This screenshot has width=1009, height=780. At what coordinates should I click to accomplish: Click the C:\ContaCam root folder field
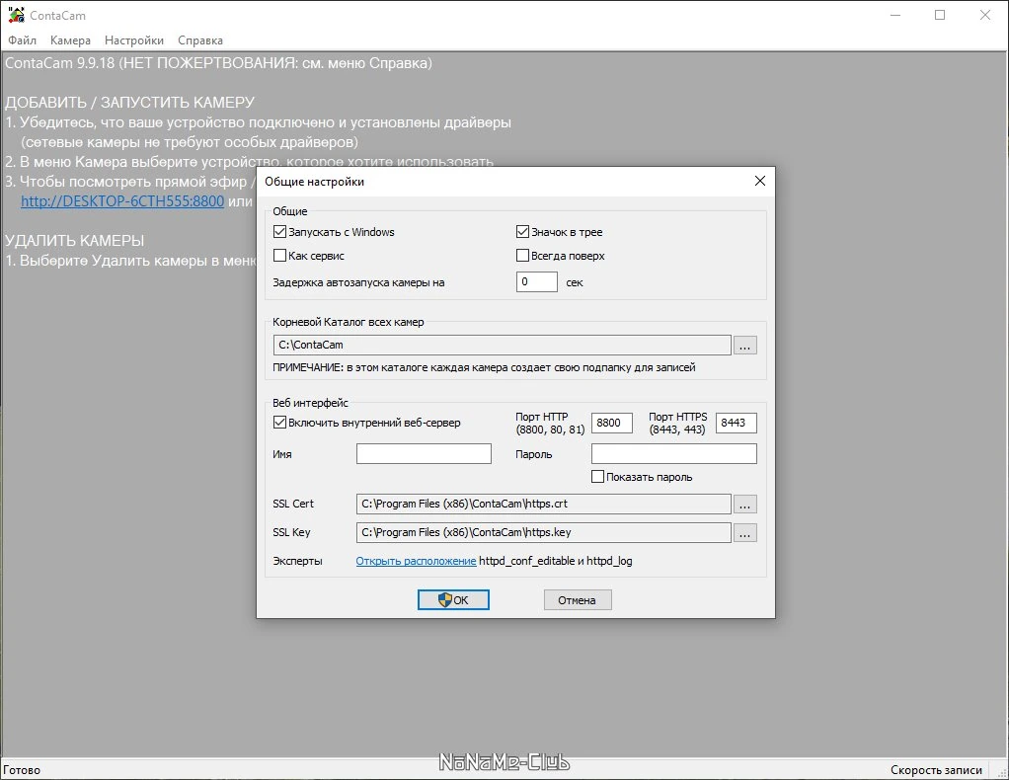point(502,345)
